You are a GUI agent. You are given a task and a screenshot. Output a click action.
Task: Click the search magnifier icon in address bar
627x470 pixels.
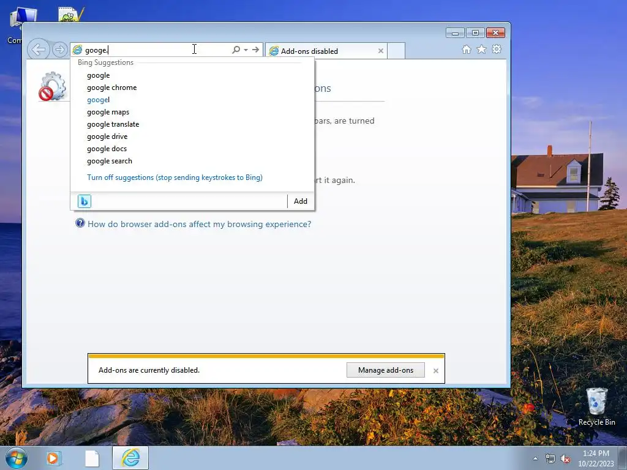click(236, 50)
